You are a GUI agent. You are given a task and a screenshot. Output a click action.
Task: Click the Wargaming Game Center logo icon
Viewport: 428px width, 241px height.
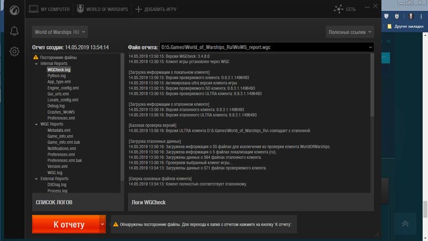tap(14, 10)
